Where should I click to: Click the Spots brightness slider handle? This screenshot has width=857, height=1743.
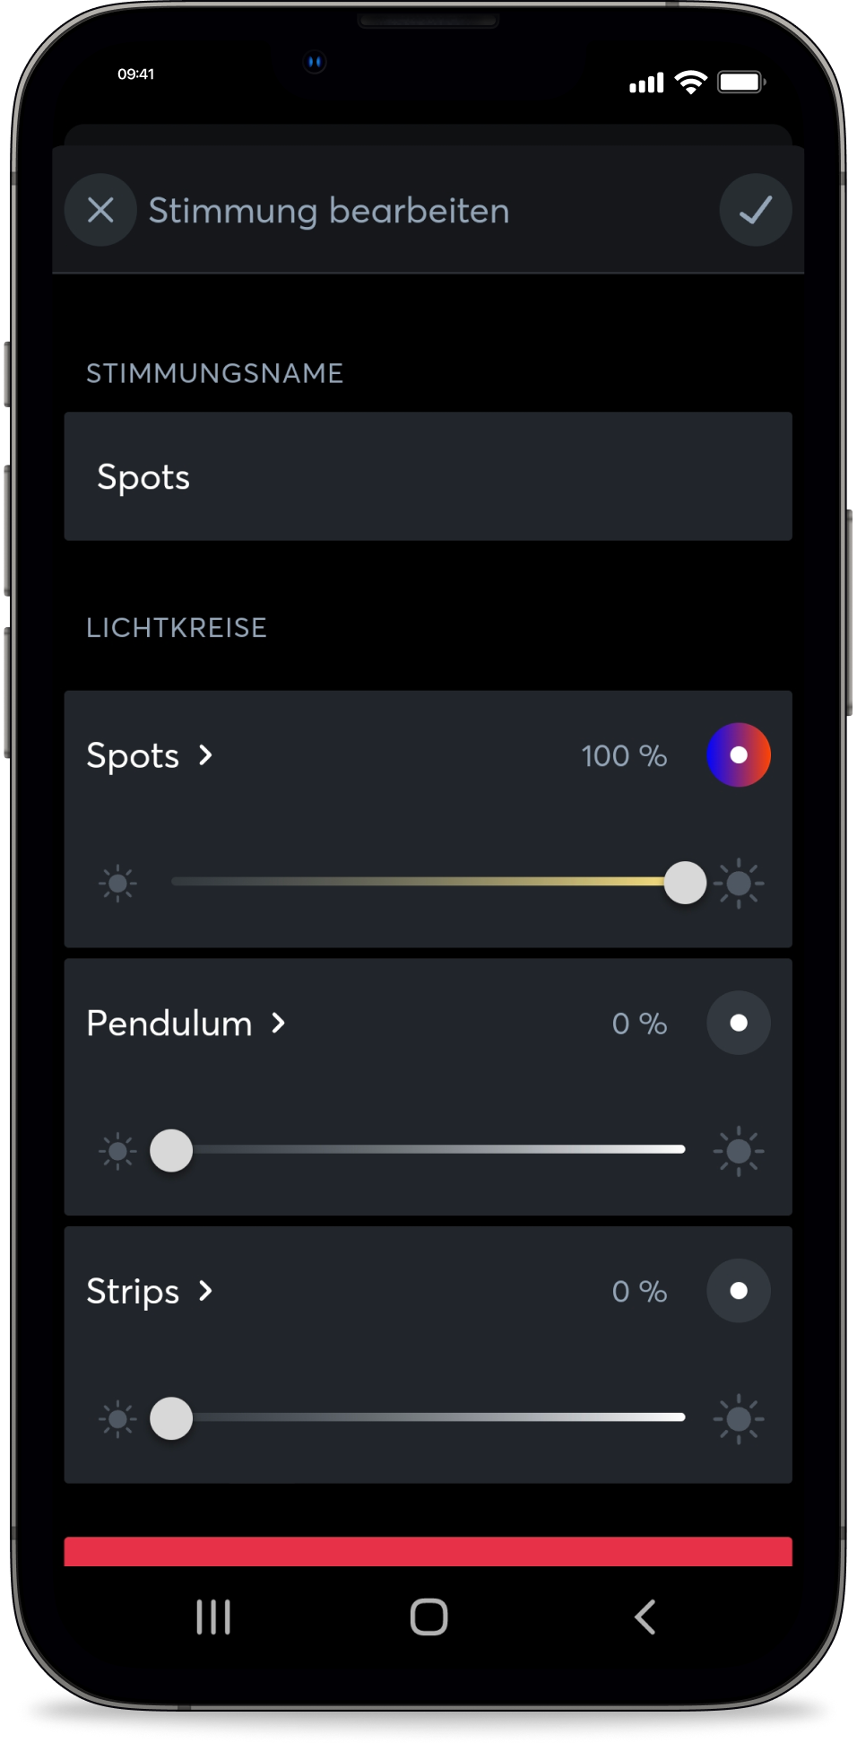pyautogui.click(x=685, y=884)
